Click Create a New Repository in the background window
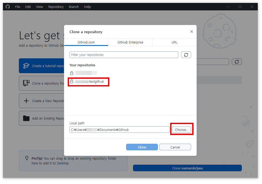 [x=41, y=101]
